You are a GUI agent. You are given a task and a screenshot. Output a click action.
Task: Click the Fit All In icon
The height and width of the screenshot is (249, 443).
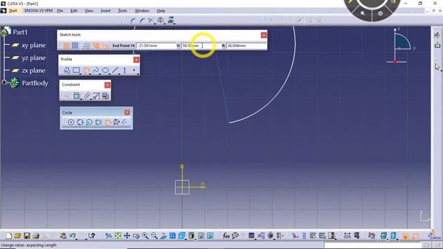click(118, 236)
